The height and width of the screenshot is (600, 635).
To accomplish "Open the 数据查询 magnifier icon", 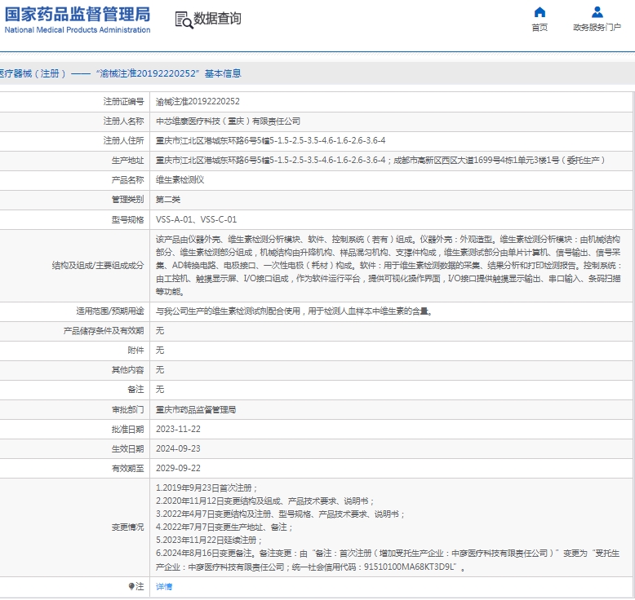I will [184, 20].
